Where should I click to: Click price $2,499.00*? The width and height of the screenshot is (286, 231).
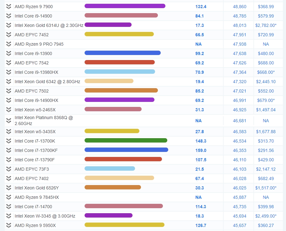[x=266, y=216]
